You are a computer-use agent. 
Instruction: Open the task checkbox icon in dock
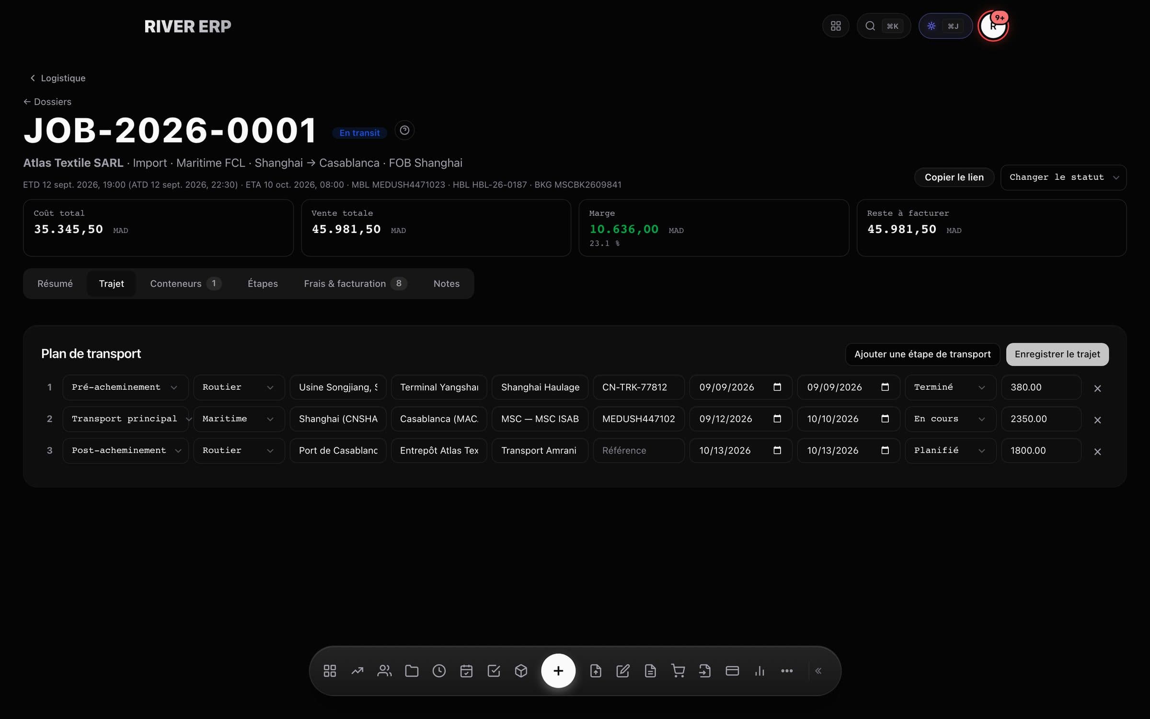click(x=494, y=671)
